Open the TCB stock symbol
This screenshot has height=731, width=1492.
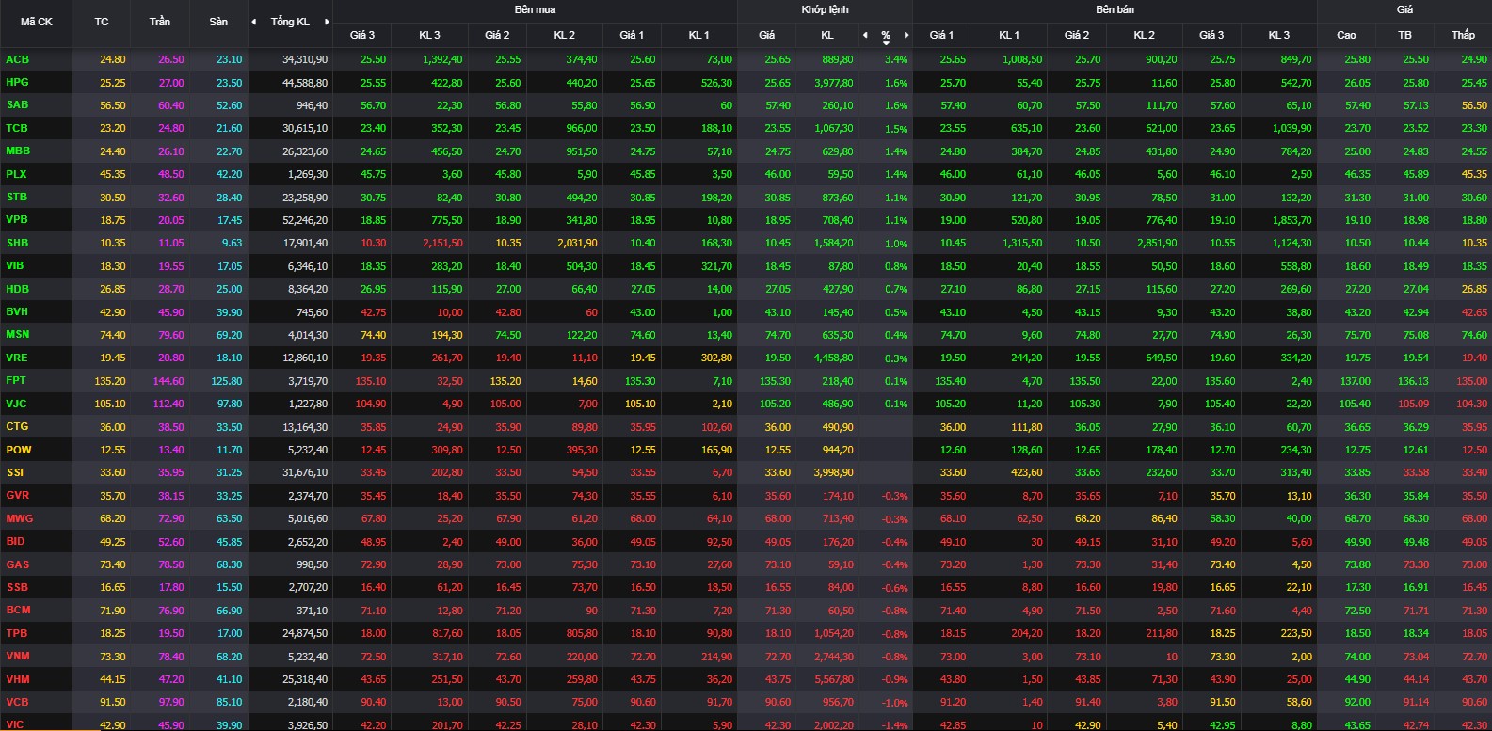[17, 128]
